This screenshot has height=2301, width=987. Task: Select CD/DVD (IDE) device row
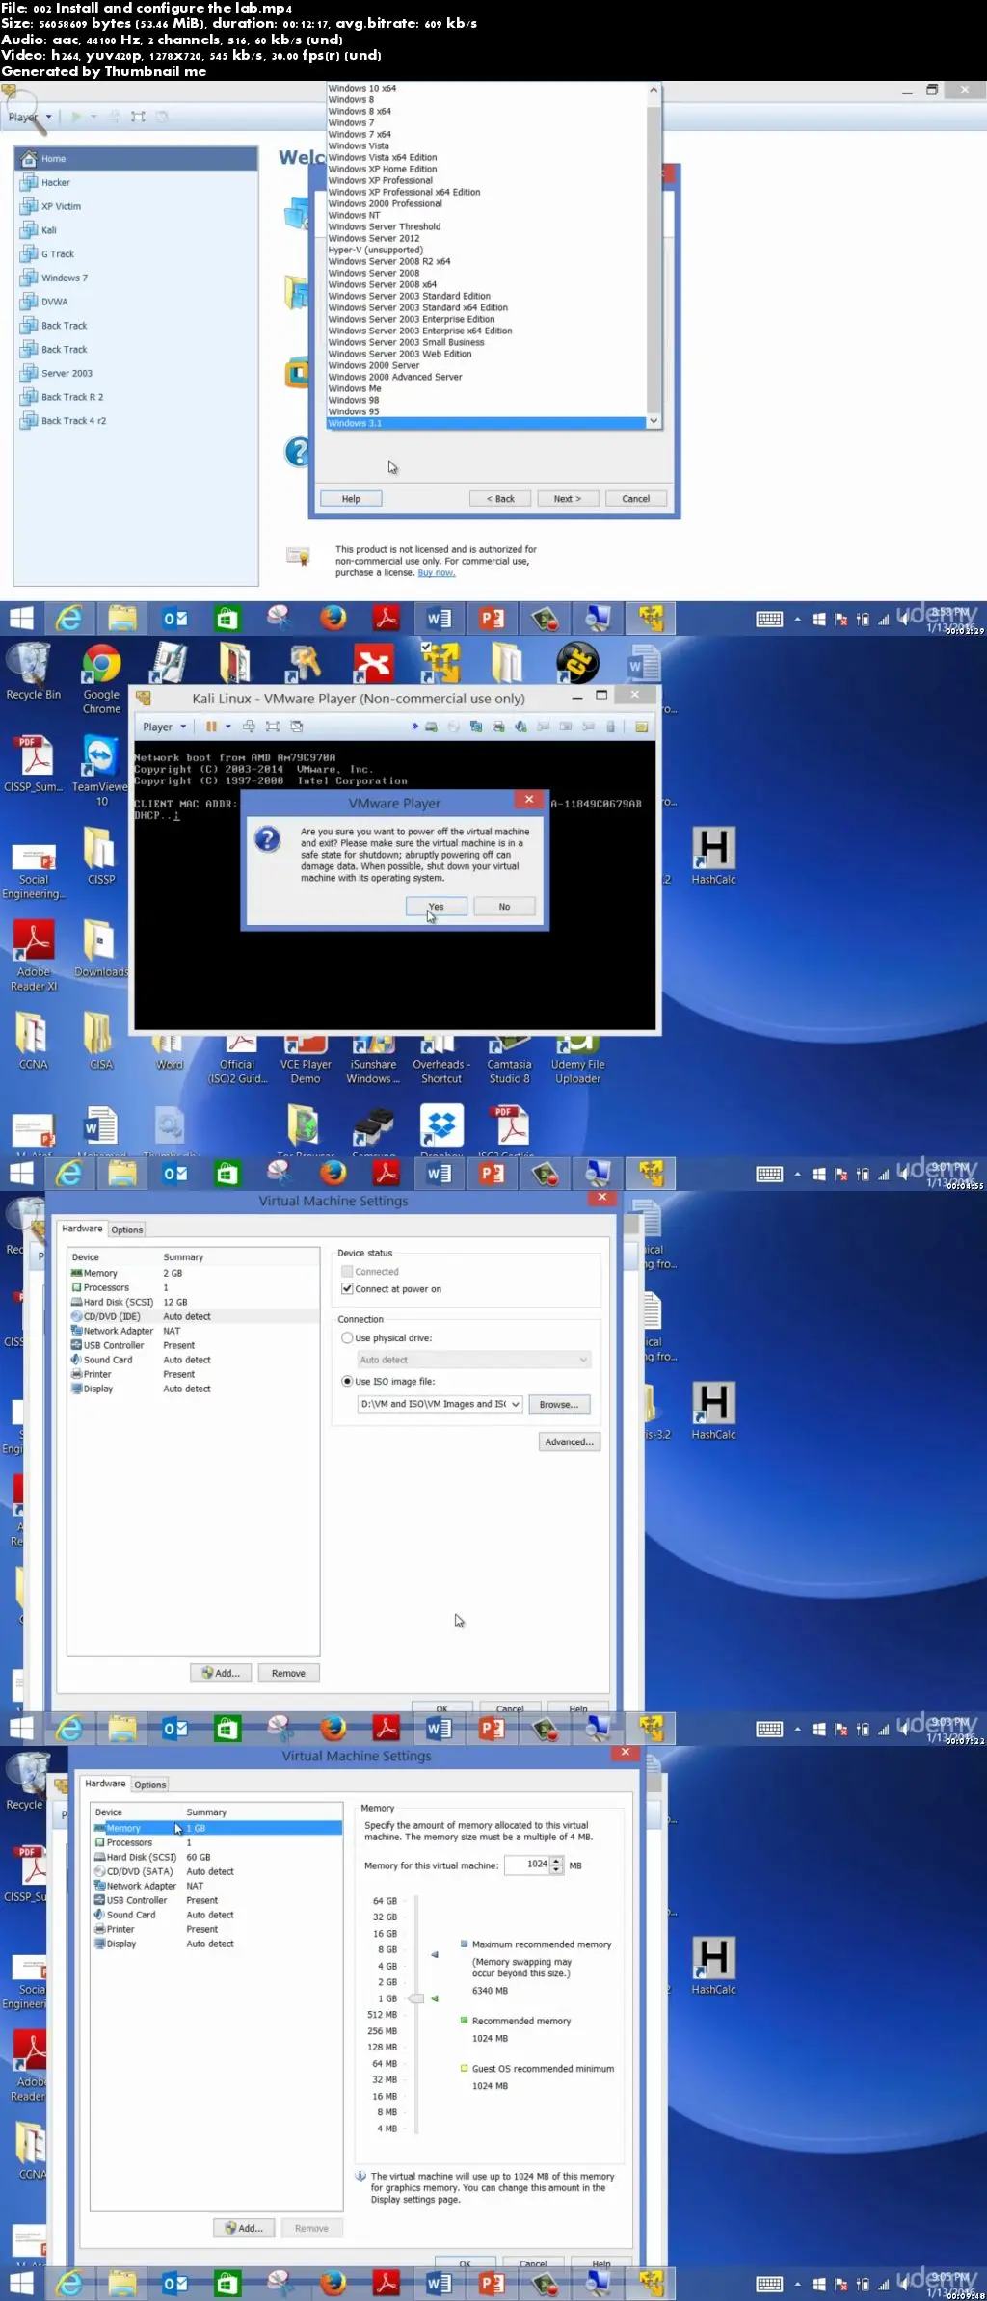(x=111, y=1316)
